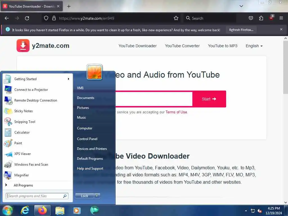Launch the Snipping Tool
This screenshot has width=288, height=216.
(x=37, y=121)
